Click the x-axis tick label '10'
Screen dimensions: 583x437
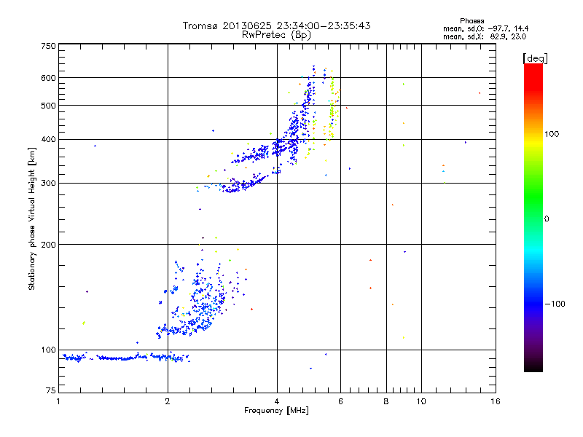click(421, 401)
